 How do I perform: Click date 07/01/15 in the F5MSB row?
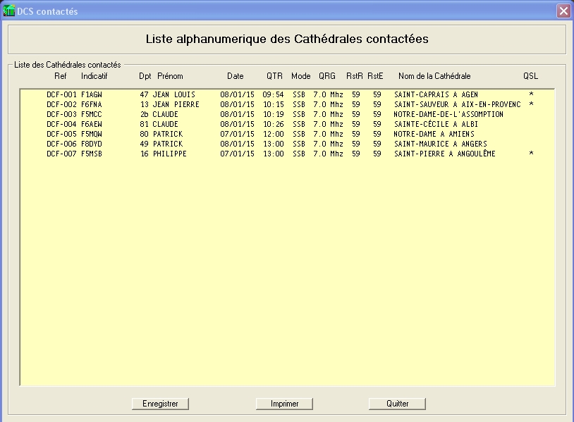(237, 154)
